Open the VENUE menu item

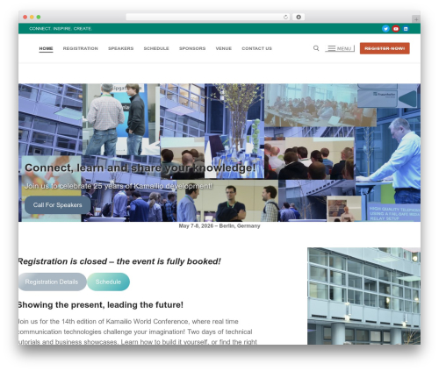pyautogui.click(x=224, y=48)
